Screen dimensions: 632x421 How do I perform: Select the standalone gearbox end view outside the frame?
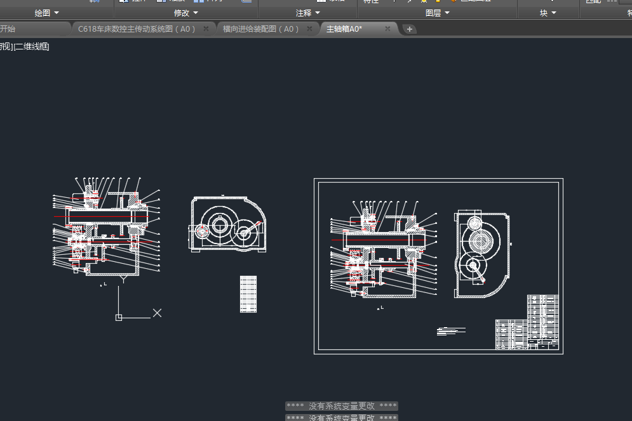228,224
